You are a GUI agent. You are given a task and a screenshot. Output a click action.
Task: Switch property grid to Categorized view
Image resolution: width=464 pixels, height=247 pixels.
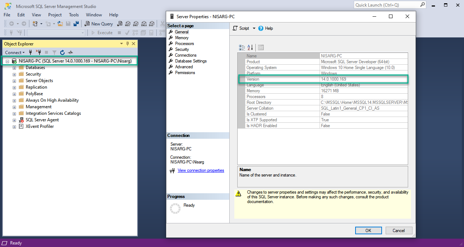point(242,48)
